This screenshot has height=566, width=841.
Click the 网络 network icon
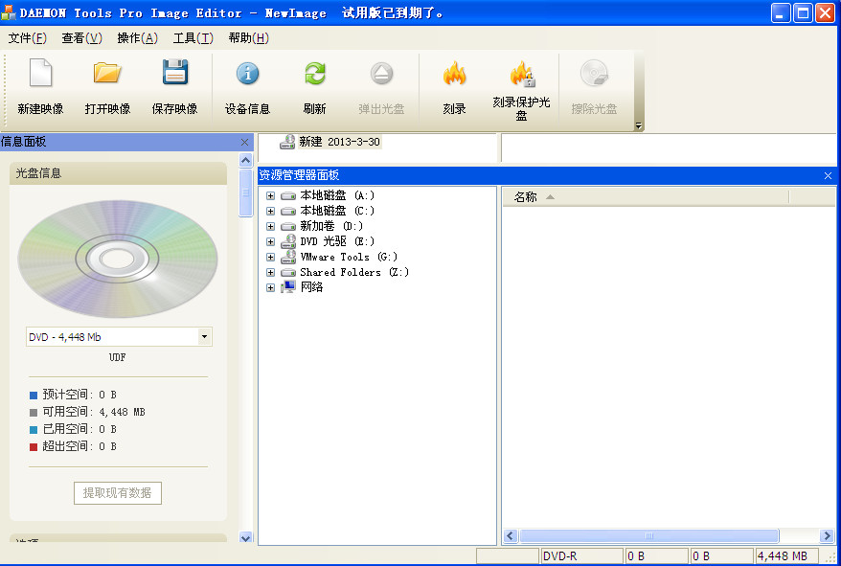[x=288, y=287]
